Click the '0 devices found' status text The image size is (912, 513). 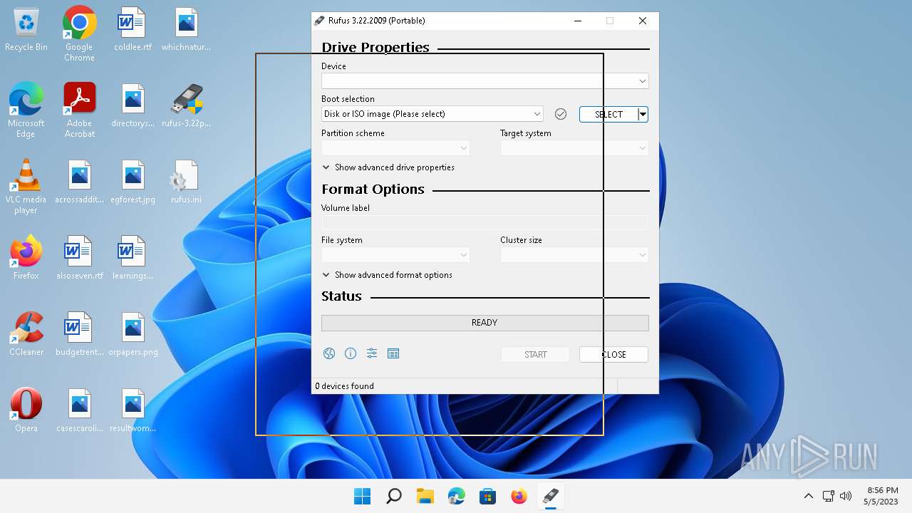(x=345, y=386)
